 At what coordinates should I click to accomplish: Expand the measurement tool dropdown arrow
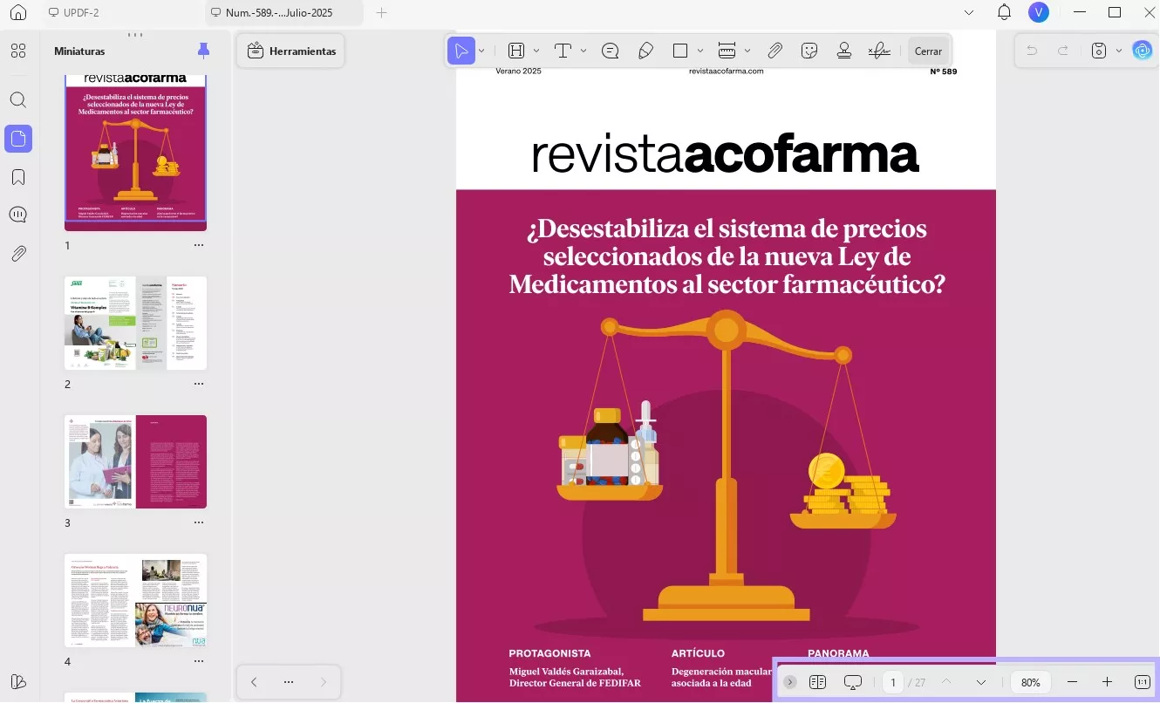click(747, 51)
